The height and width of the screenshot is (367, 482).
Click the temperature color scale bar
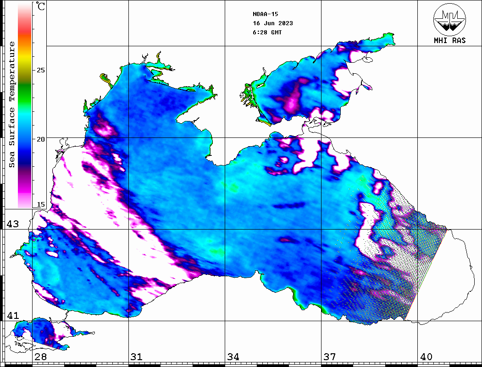(x=25, y=105)
